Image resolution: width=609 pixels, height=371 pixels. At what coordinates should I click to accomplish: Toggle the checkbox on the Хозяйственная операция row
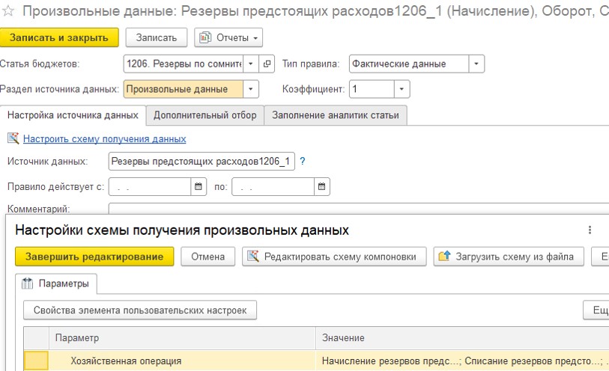click(36, 361)
